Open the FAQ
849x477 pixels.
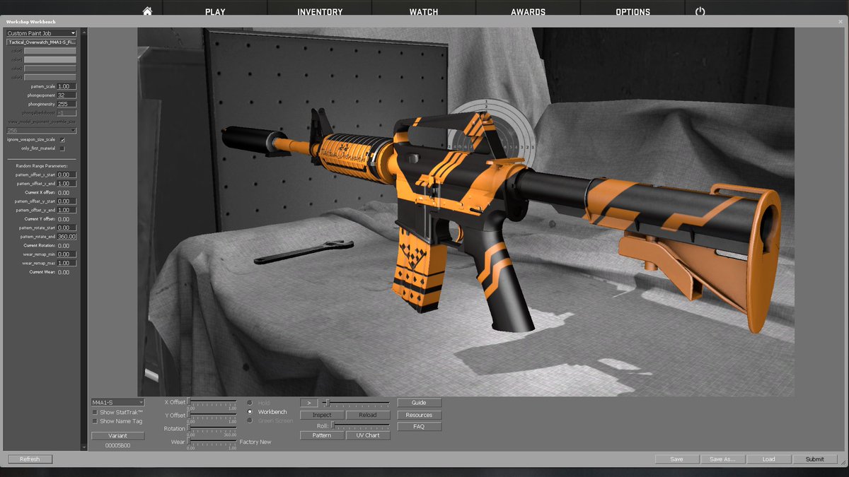click(x=419, y=427)
